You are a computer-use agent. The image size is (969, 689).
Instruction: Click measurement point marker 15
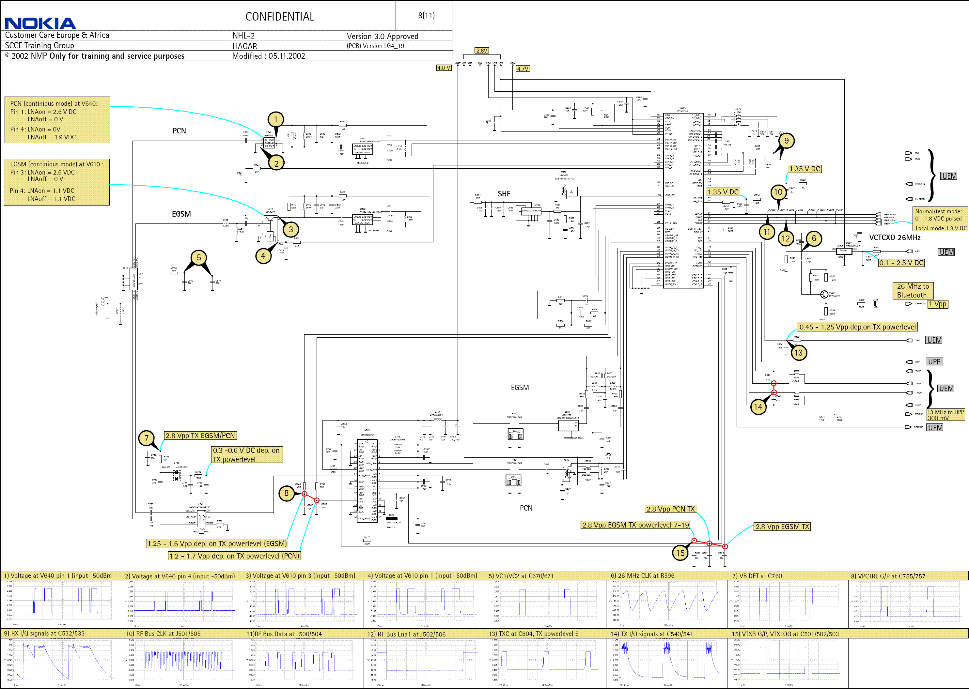click(x=680, y=553)
